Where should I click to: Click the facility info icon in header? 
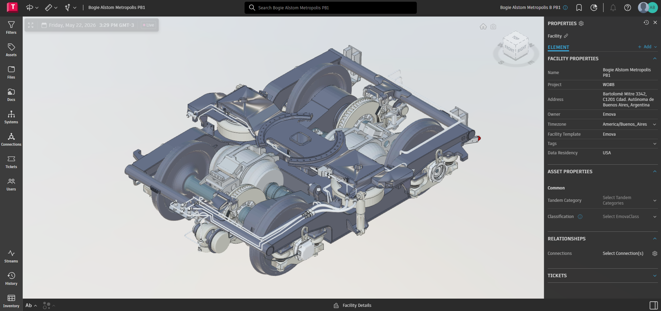(x=565, y=8)
